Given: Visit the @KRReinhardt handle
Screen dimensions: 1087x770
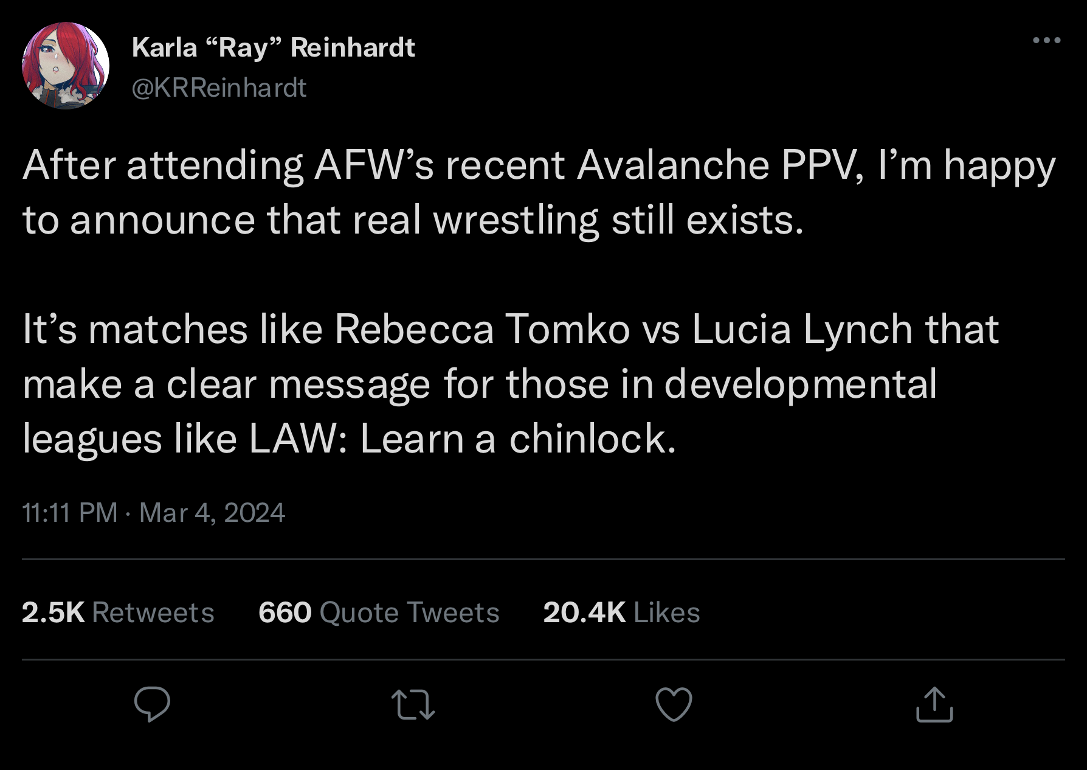Looking at the screenshot, I should [x=219, y=88].
